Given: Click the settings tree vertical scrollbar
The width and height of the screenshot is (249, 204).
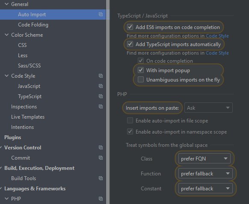Looking at the screenshot, I should (x=108, y=102).
